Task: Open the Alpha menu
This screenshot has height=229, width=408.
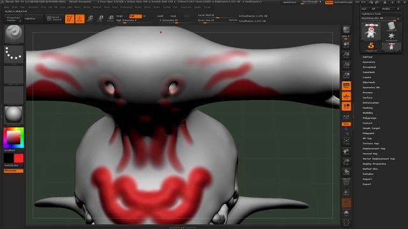Action: [6, 7]
